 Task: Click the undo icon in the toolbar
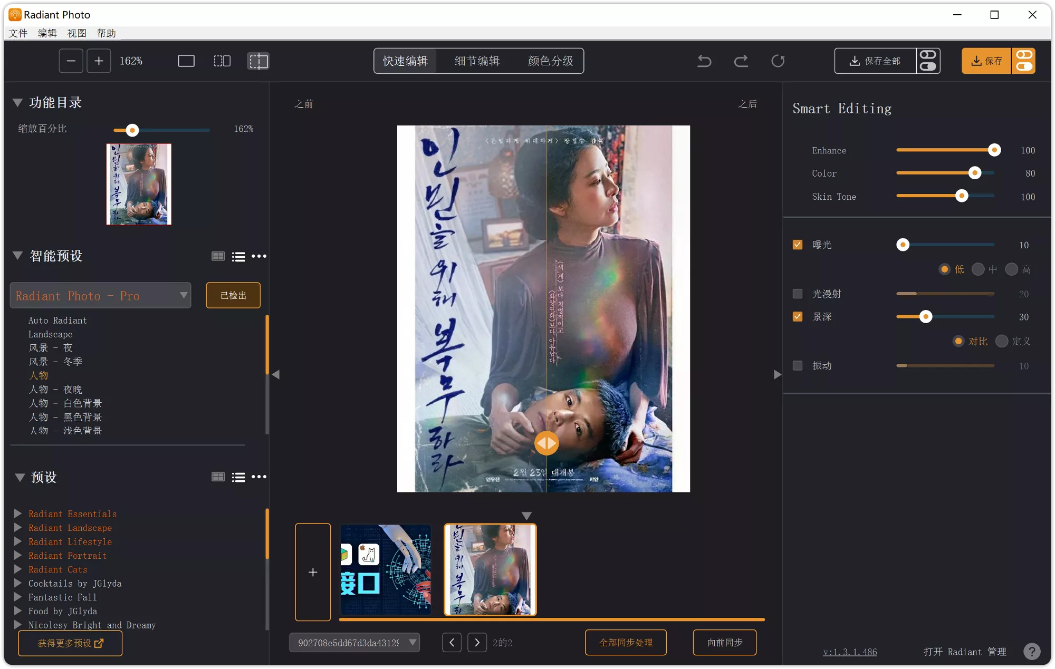pos(704,61)
